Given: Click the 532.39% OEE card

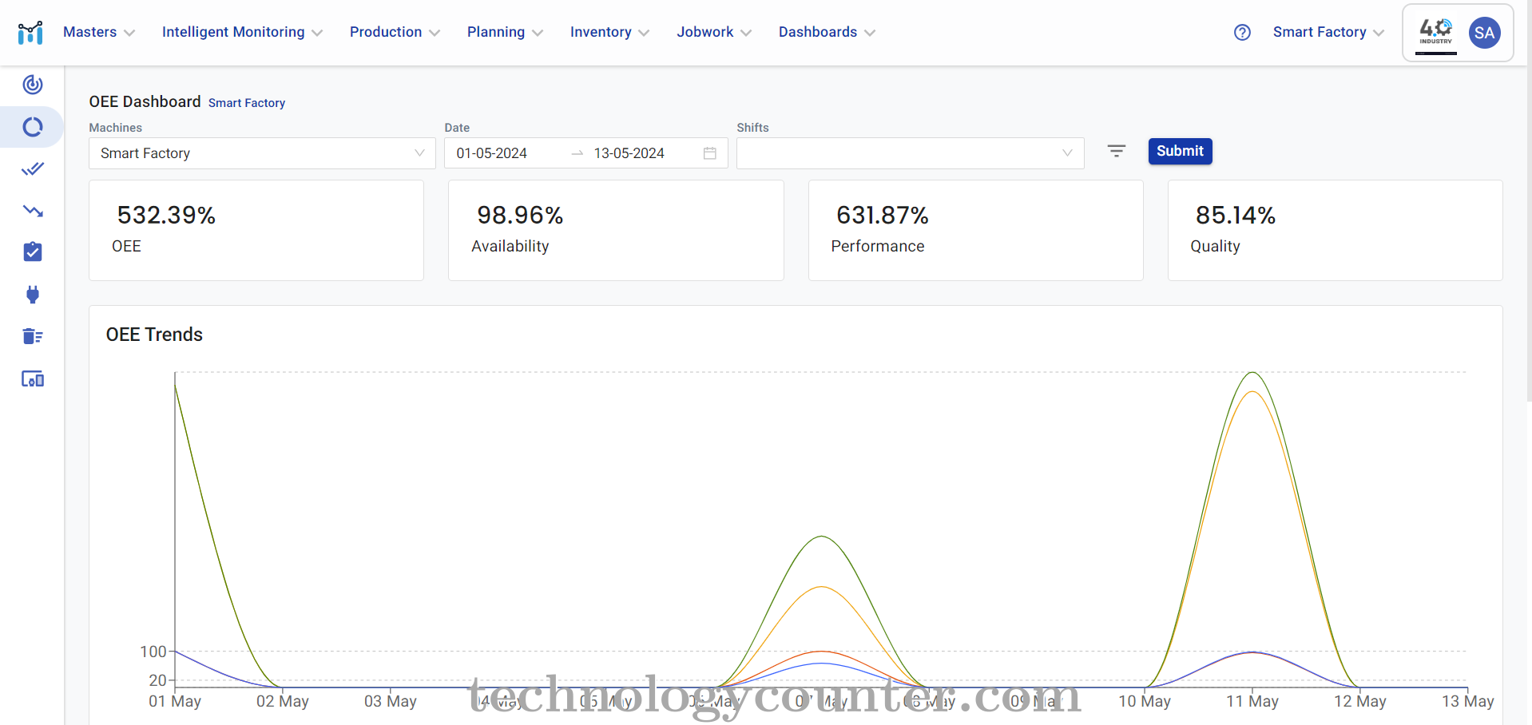Looking at the screenshot, I should click(256, 230).
